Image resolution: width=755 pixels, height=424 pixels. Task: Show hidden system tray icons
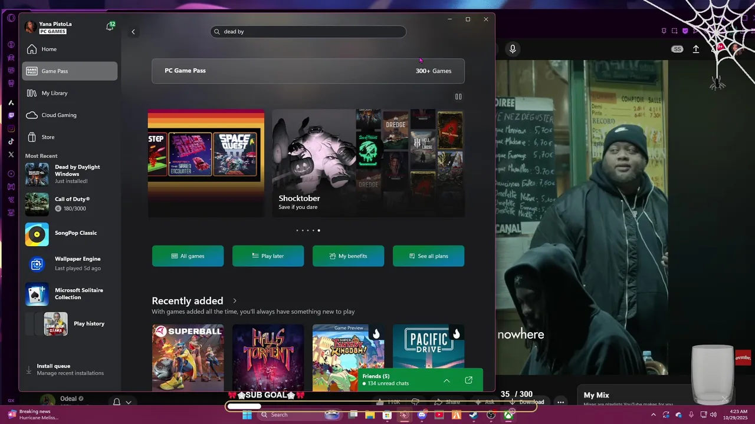tap(653, 415)
